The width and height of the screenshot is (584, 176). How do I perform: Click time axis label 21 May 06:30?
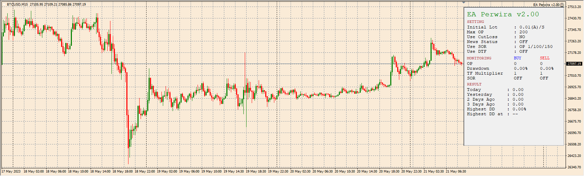pyautogui.click(x=456, y=171)
